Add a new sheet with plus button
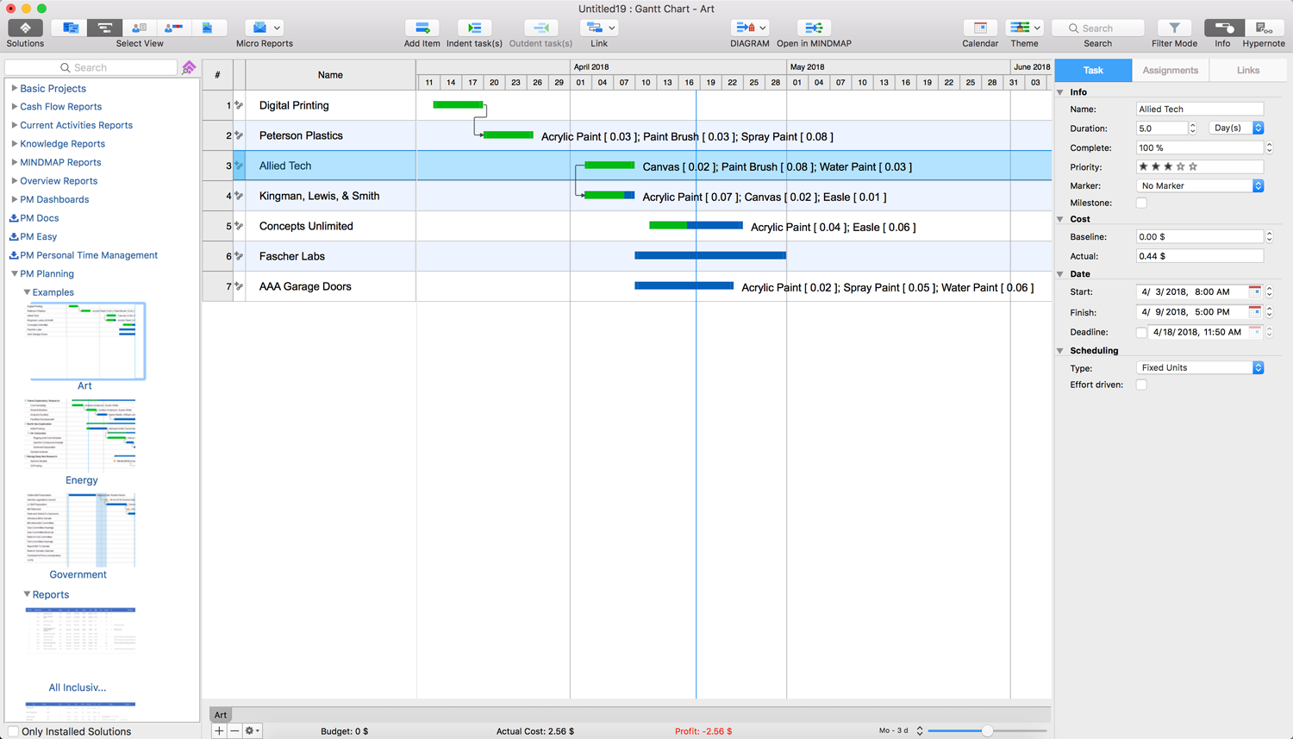This screenshot has width=1293, height=739. coord(219,730)
